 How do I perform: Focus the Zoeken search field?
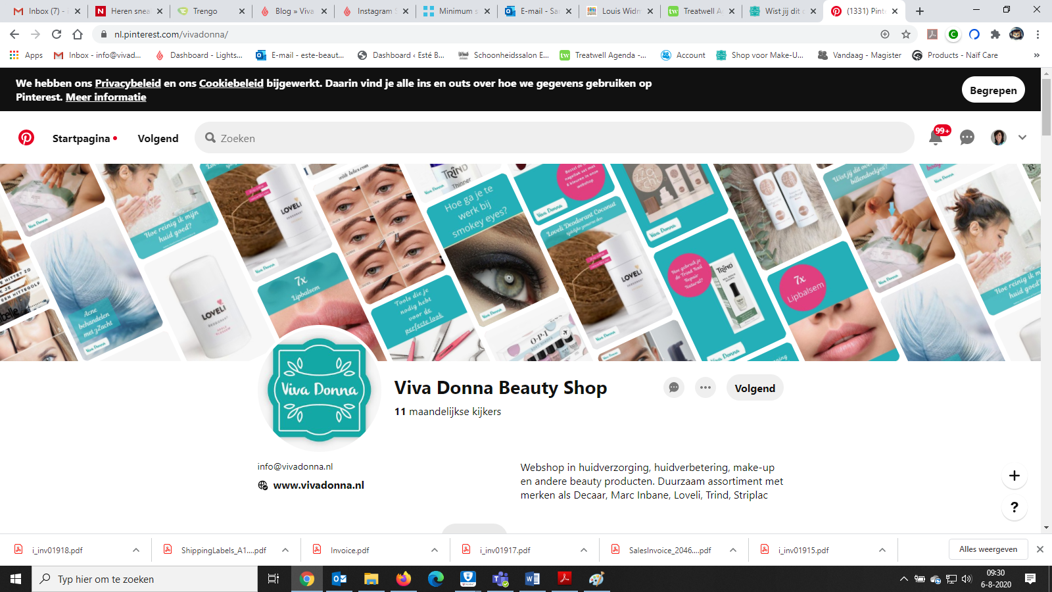pyautogui.click(x=554, y=138)
